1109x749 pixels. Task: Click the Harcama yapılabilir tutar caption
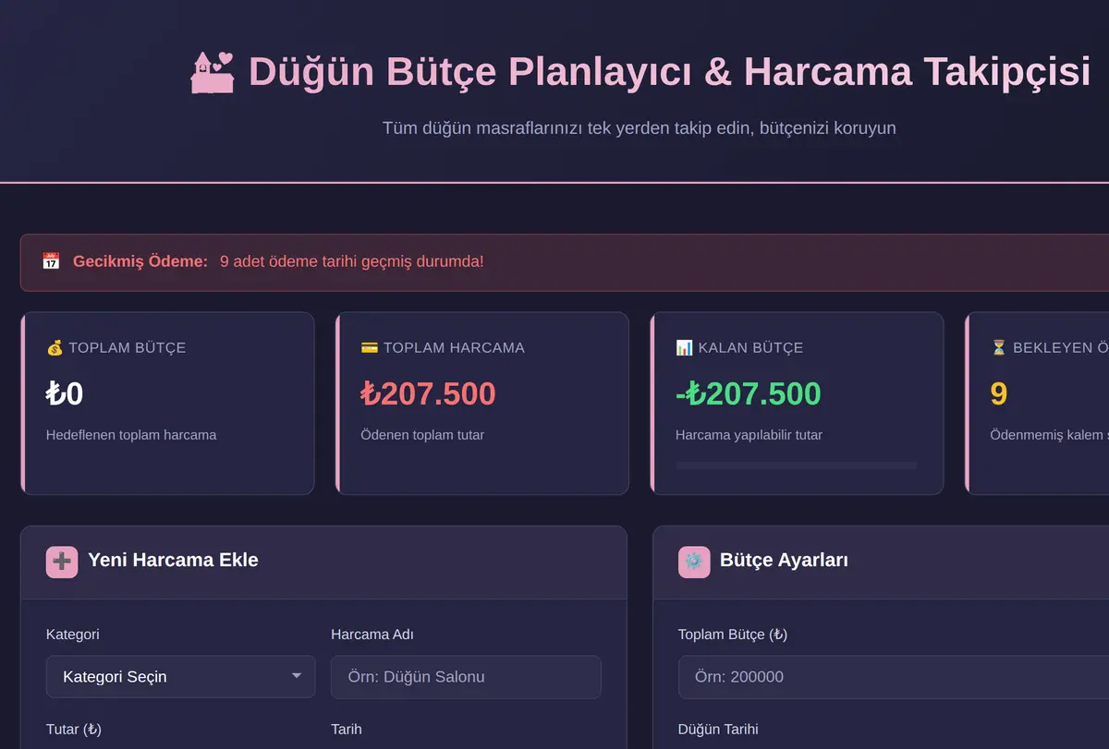749,435
